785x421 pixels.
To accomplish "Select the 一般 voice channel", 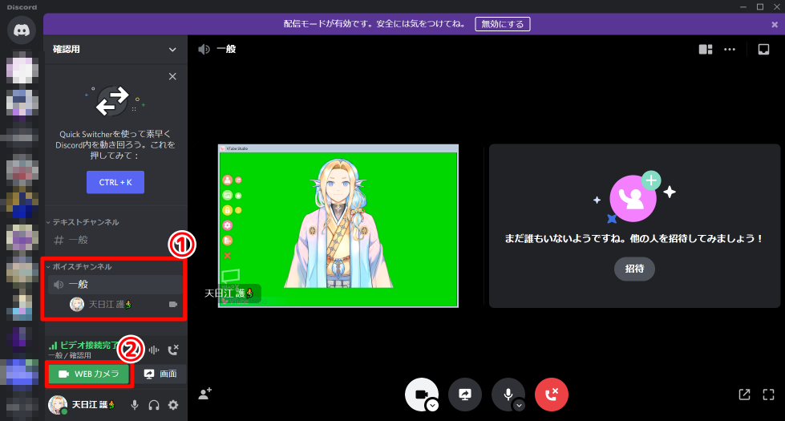I will tap(115, 285).
